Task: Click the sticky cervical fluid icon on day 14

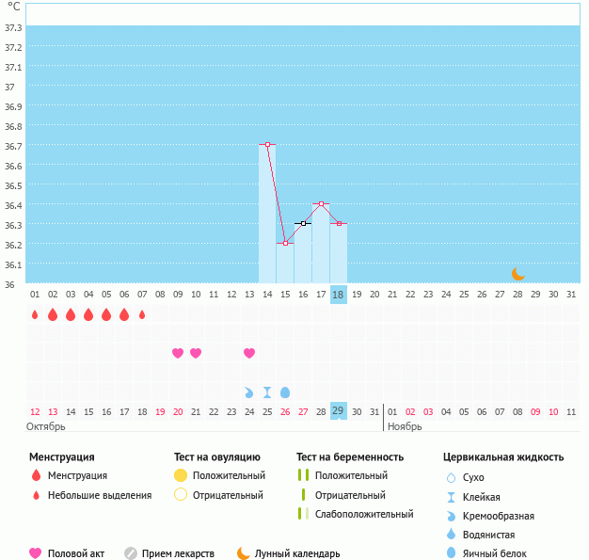Action: pyautogui.click(x=267, y=392)
